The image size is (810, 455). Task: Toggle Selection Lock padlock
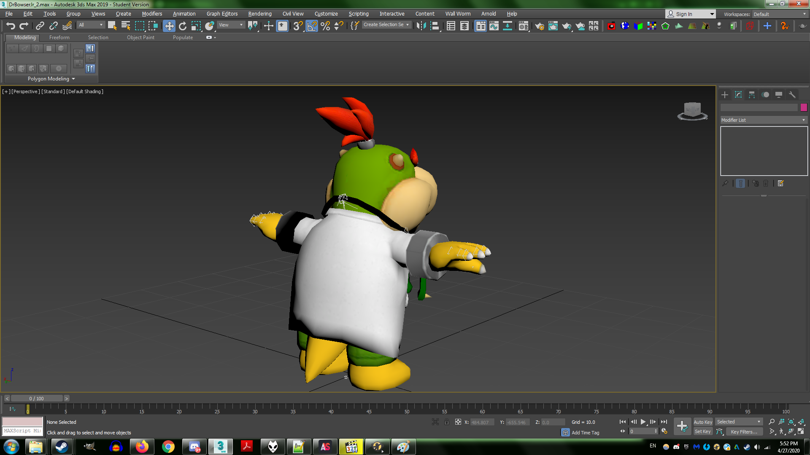coord(447,422)
